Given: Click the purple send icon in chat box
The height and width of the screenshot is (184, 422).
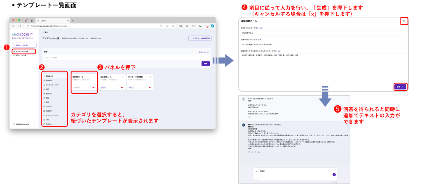Looking at the screenshot, I should pyautogui.click(x=334, y=175).
